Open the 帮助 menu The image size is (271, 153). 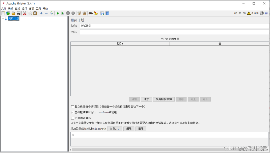tap(45, 9)
